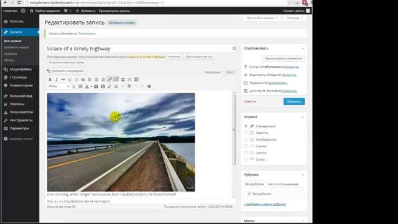Align text left
Viewport: 398px width, 224px height.
(x=90, y=80)
